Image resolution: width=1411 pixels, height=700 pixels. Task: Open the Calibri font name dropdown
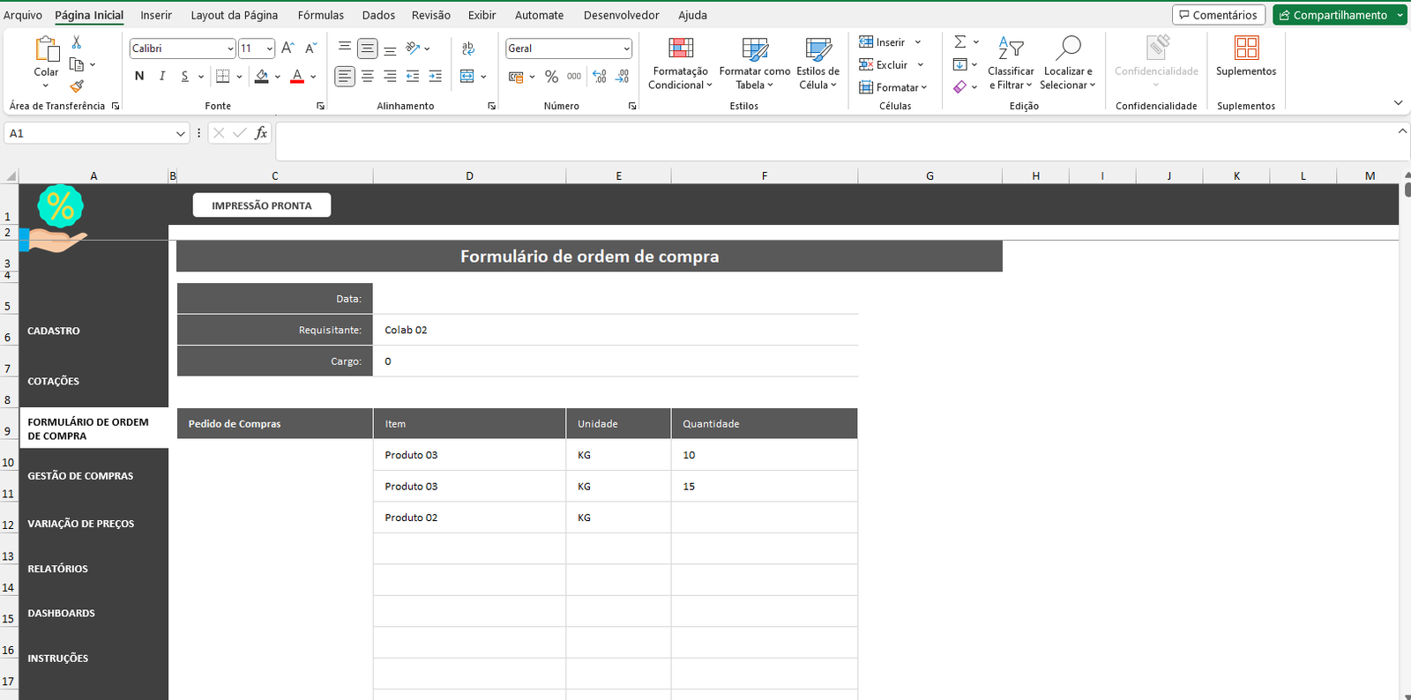[230, 48]
